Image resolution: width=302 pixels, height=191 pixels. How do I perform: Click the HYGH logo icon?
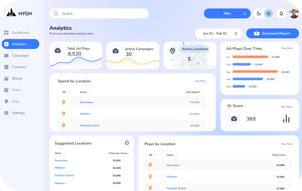click(x=11, y=13)
